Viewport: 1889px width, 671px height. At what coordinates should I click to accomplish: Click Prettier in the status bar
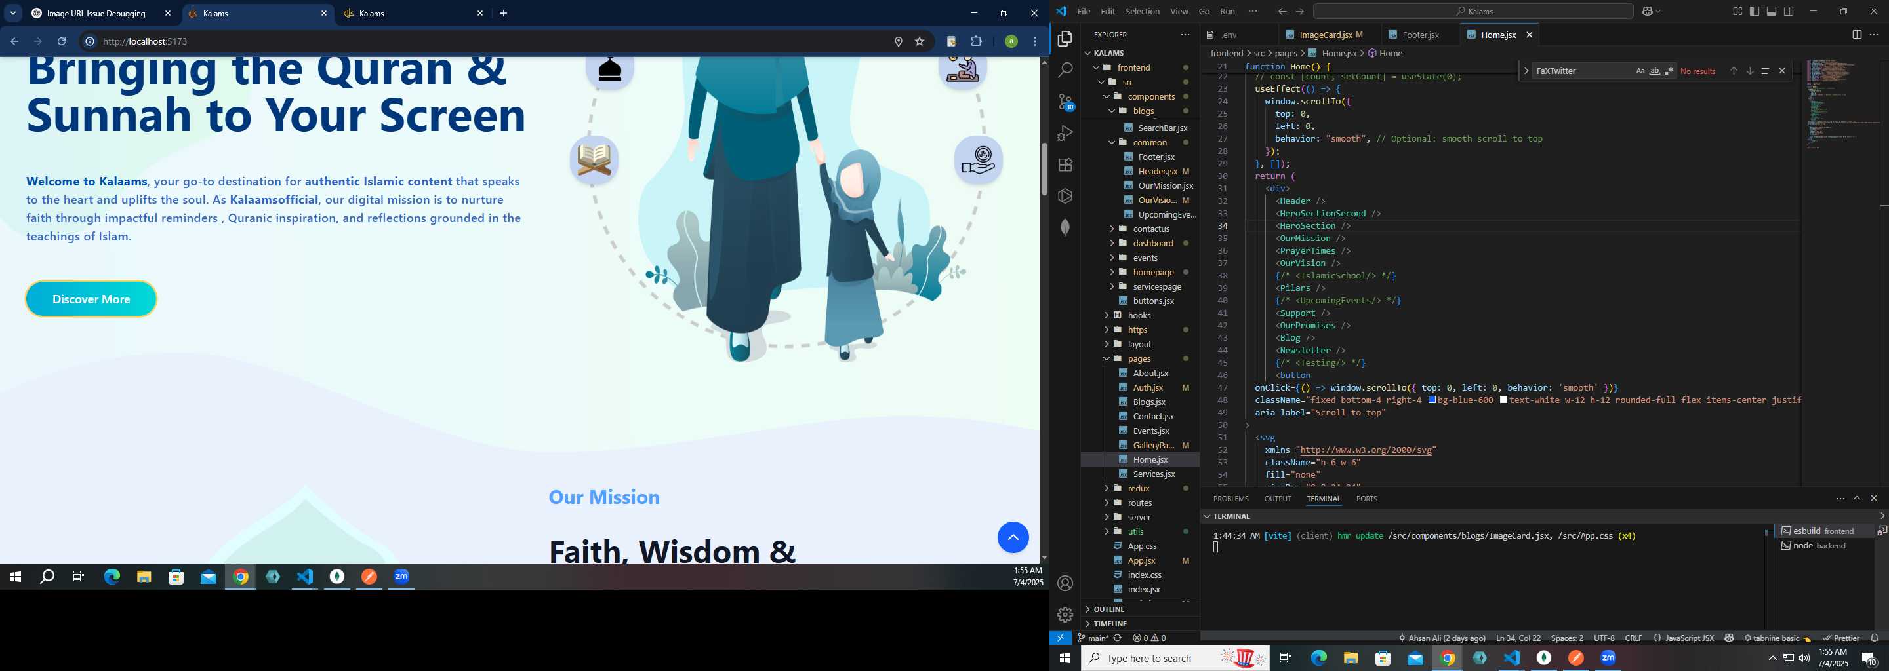coord(1840,638)
